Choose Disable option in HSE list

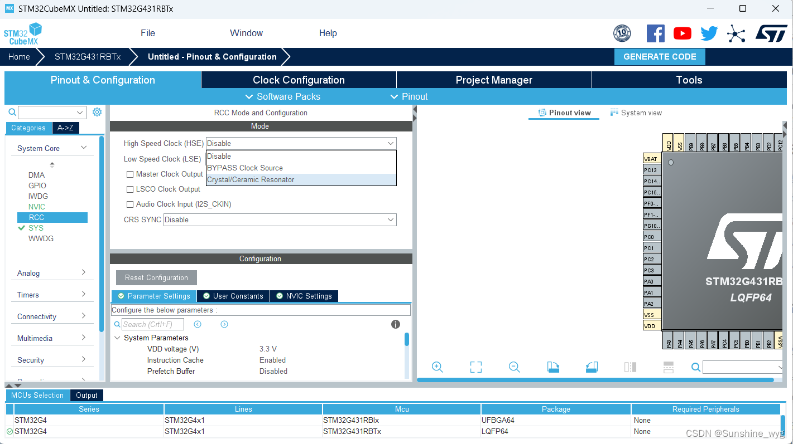click(301, 156)
